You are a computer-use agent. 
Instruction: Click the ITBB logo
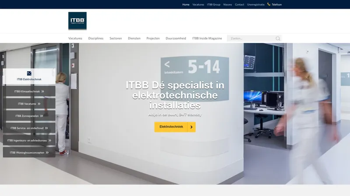(77, 21)
